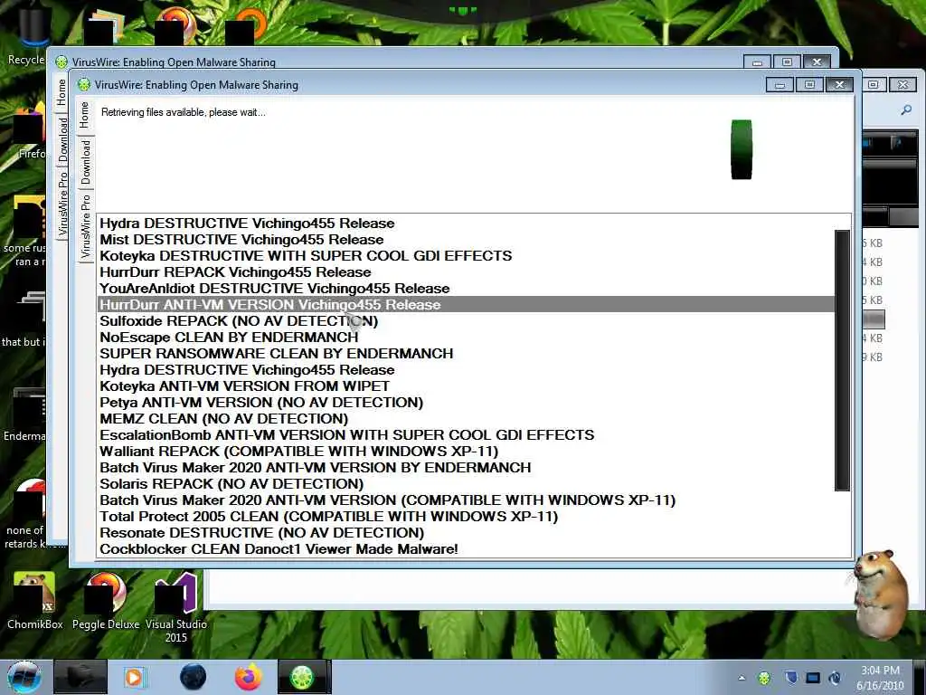Minimize the front VirusWire window
The image size is (926, 695).
(x=780, y=85)
